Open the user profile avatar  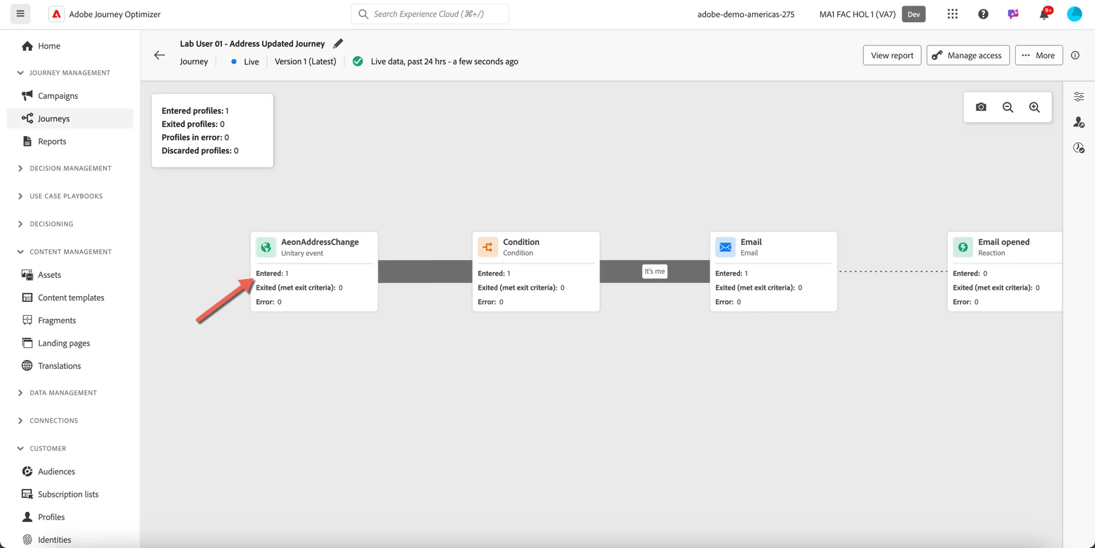coord(1074,14)
